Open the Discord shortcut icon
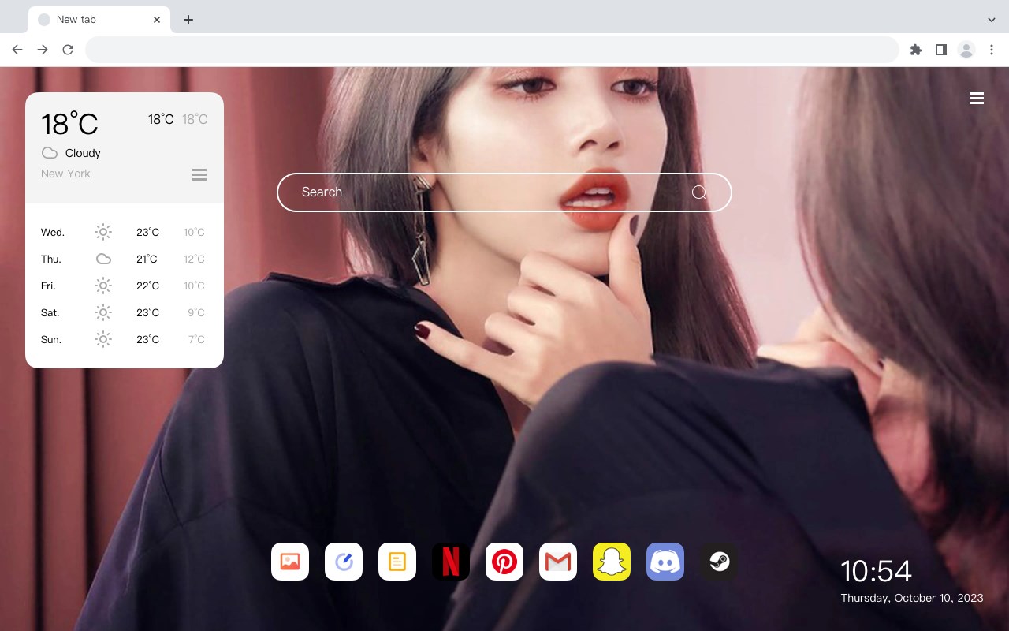1009x631 pixels. [x=665, y=562]
